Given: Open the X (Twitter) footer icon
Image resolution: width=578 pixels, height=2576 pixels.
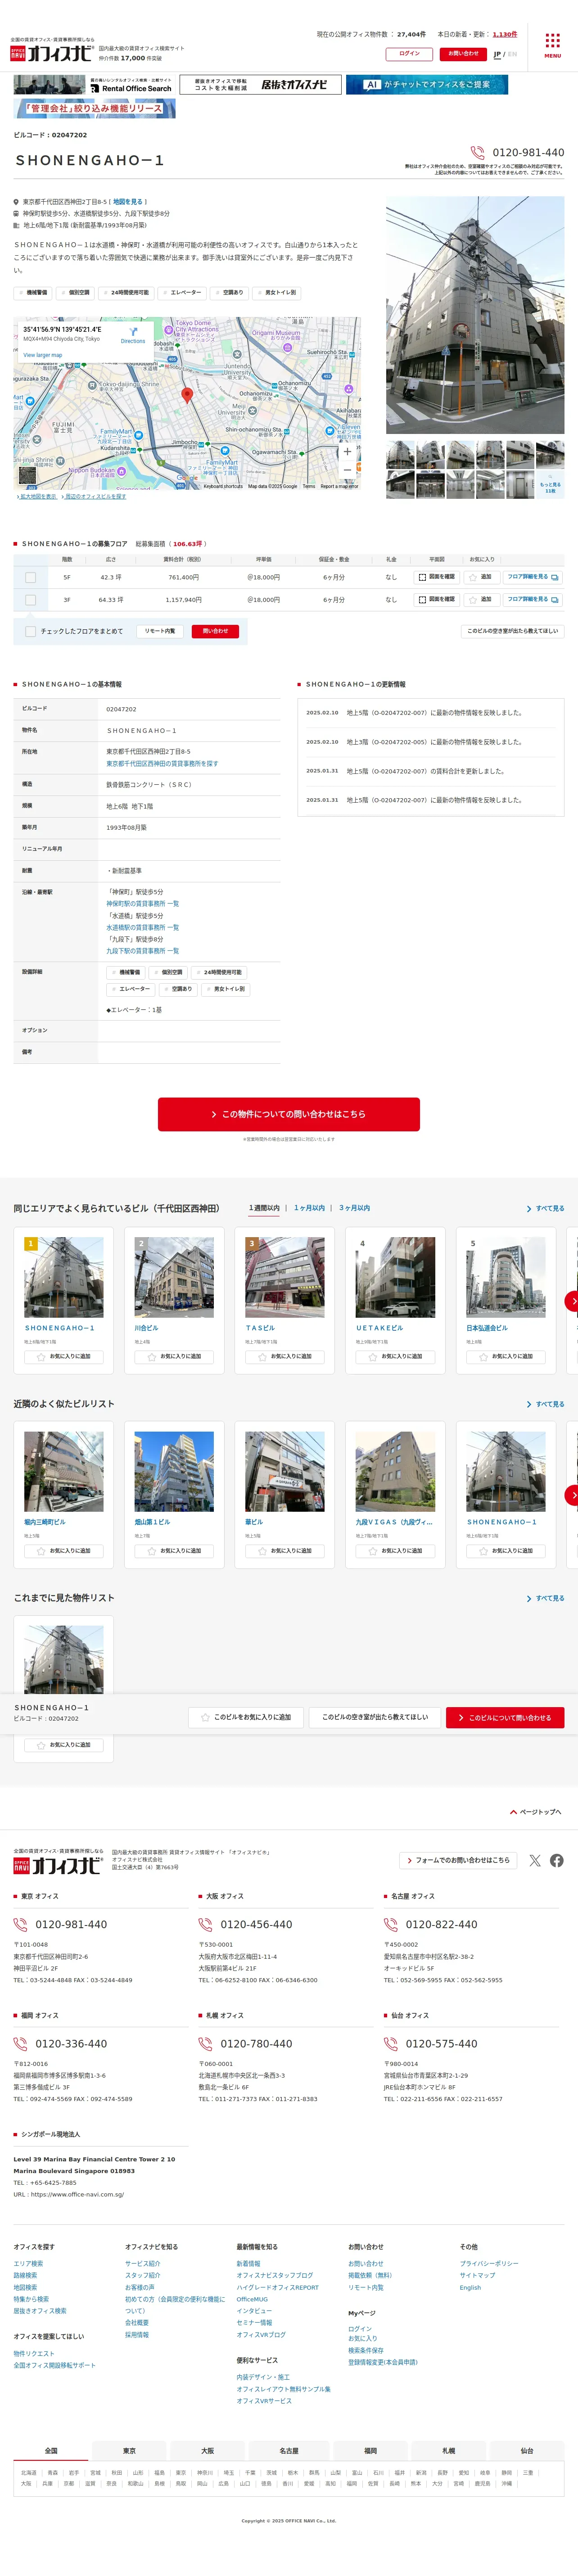Looking at the screenshot, I should pyautogui.click(x=535, y=1861).
